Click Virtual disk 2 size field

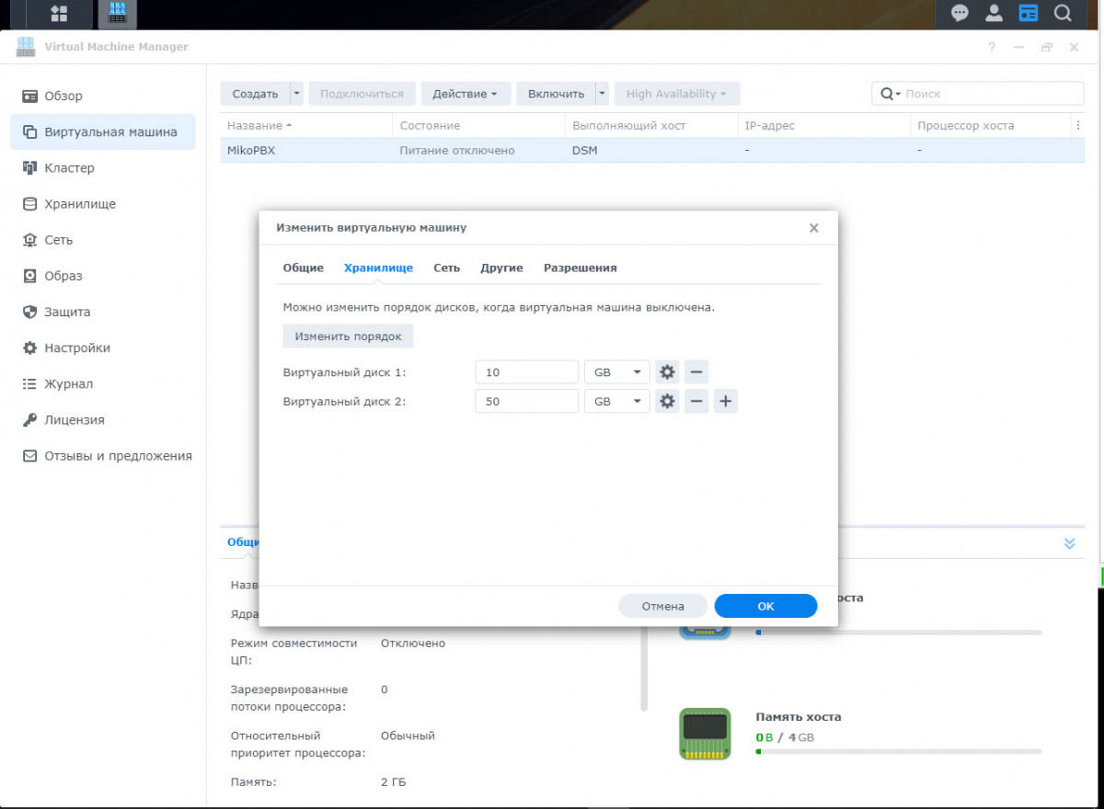(527, 402)
